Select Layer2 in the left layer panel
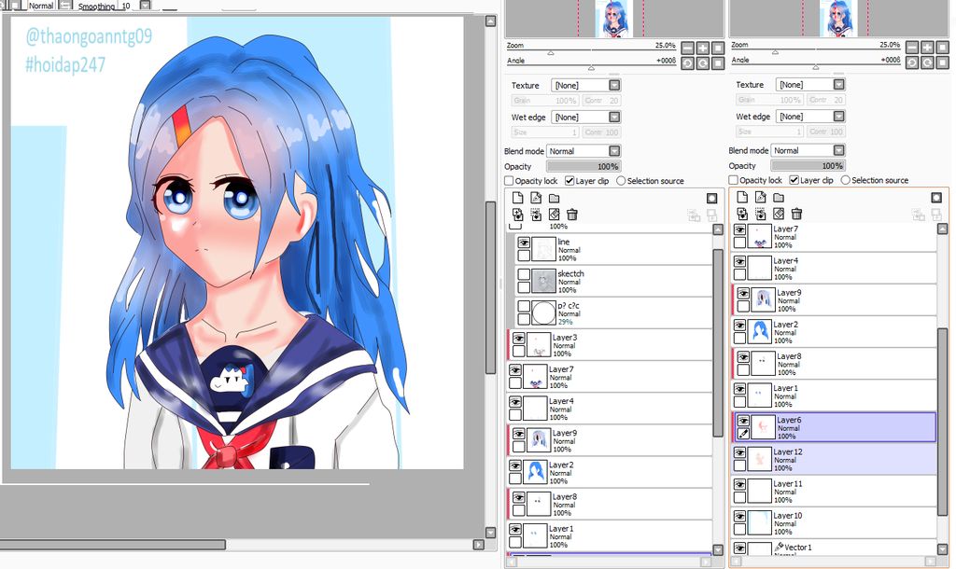Image resolution: width=956 pixels, height=569 pixels. 609,473
